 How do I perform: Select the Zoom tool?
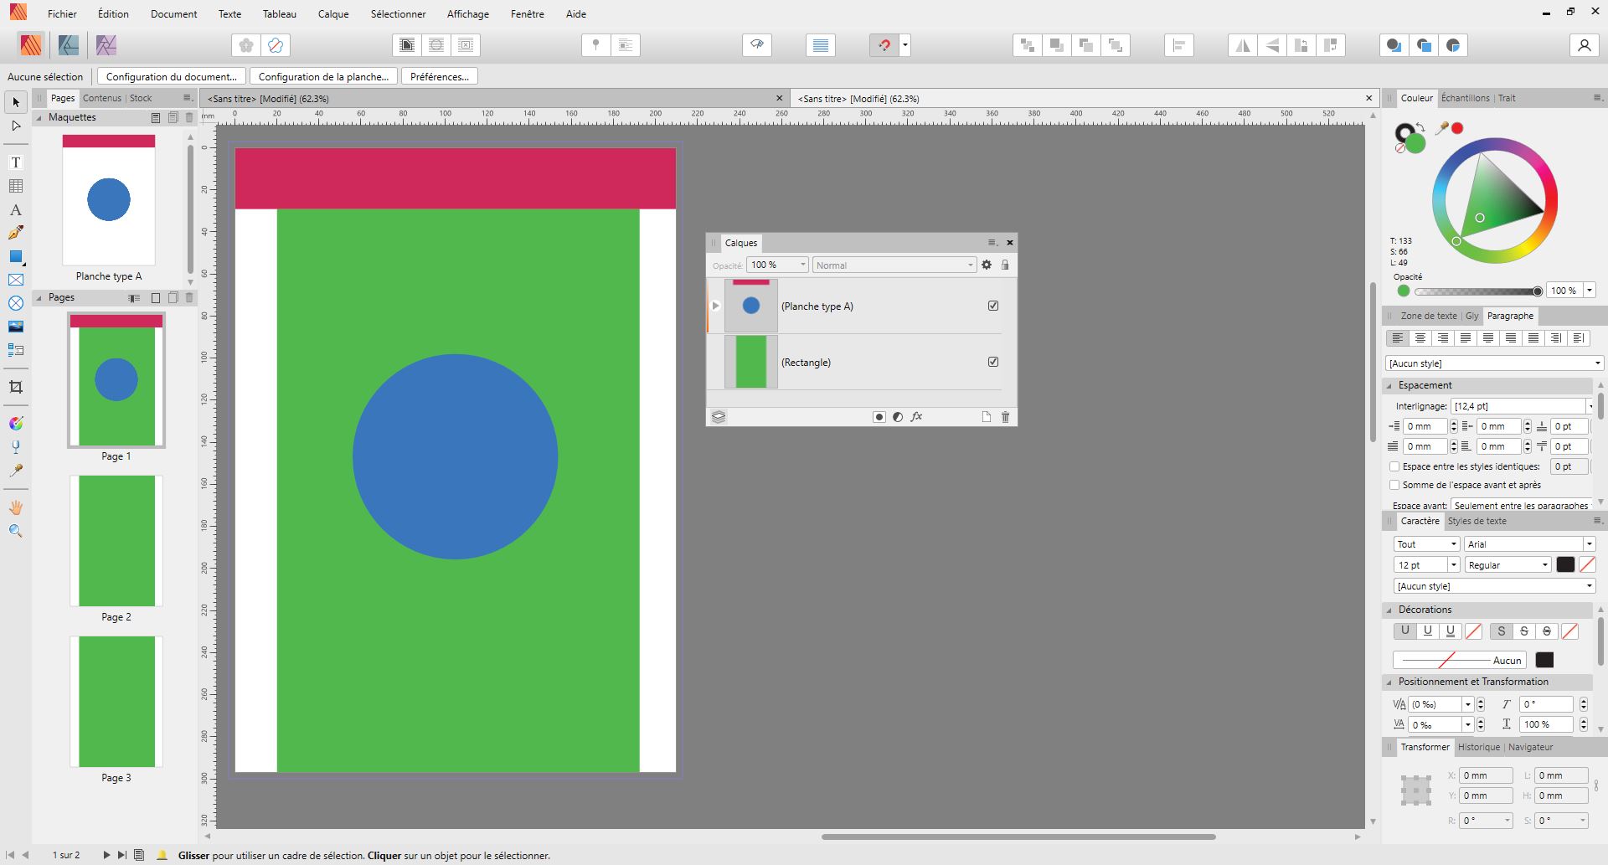tap(15, 531)
